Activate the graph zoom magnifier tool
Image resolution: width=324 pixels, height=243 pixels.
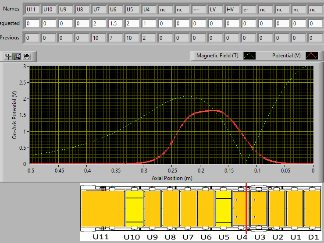click(18, 56)
